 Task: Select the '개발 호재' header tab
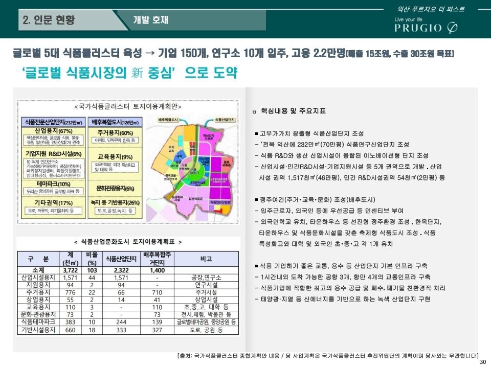(x=151, y=20)
